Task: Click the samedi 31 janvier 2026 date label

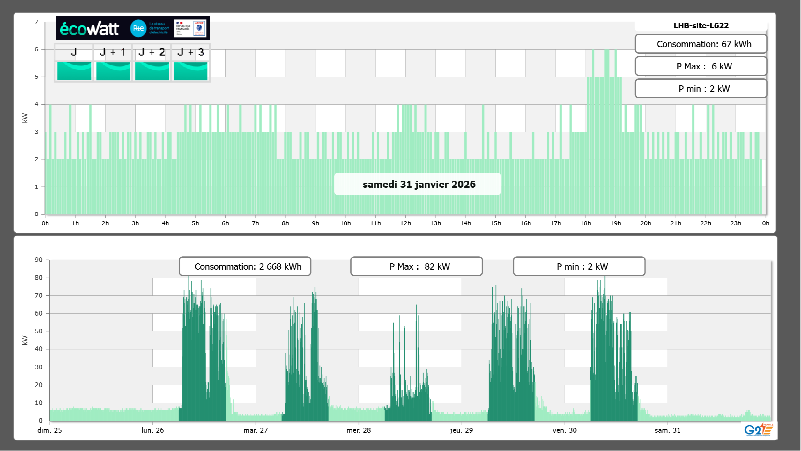Action: point(417,184)
